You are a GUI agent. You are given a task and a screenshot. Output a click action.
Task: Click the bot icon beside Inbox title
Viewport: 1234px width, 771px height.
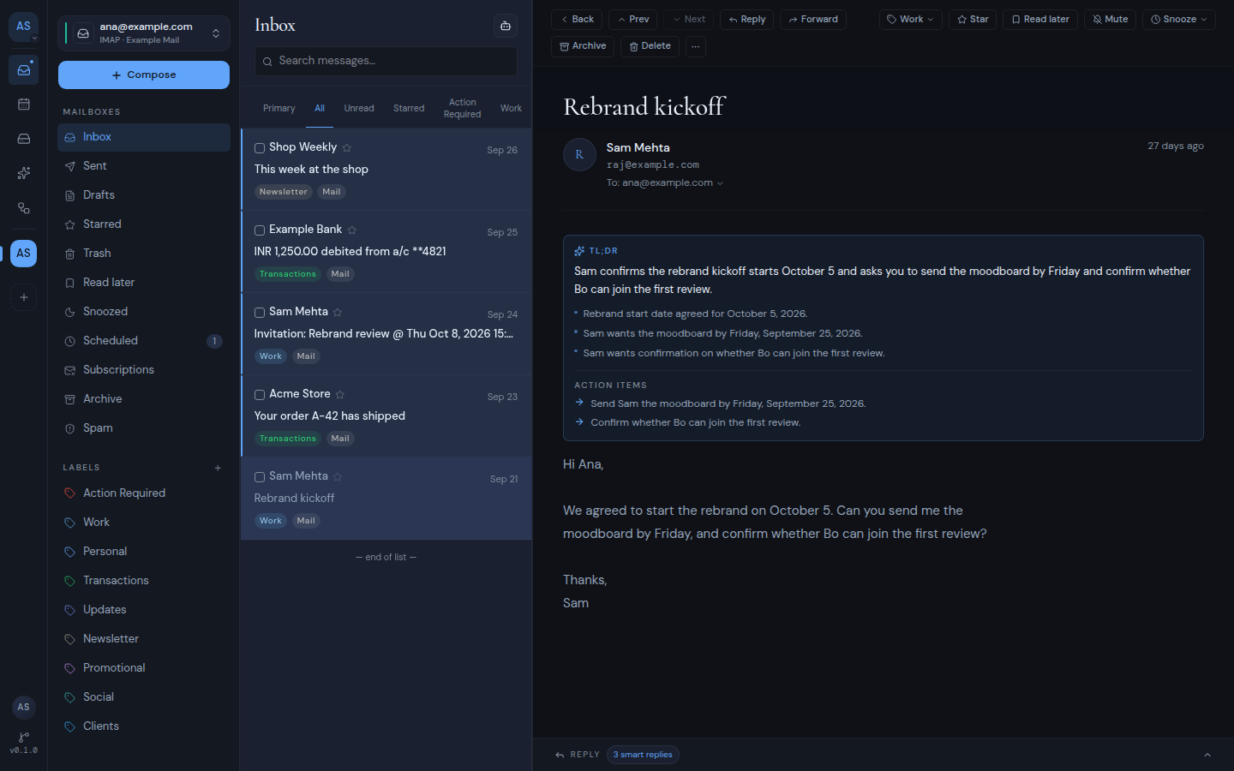coord(506,26)
